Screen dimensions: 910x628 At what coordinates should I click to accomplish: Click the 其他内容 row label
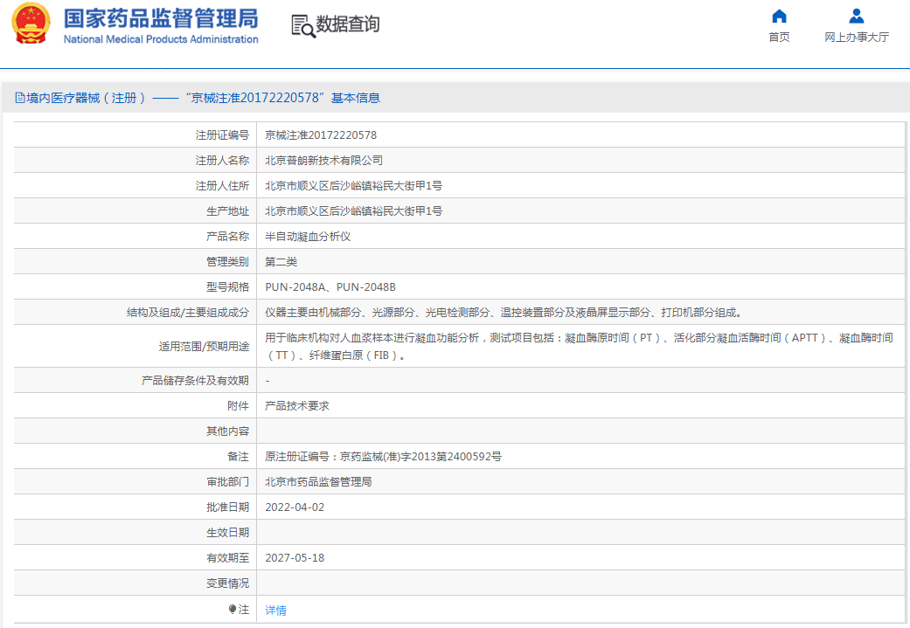tap(227, 431)
